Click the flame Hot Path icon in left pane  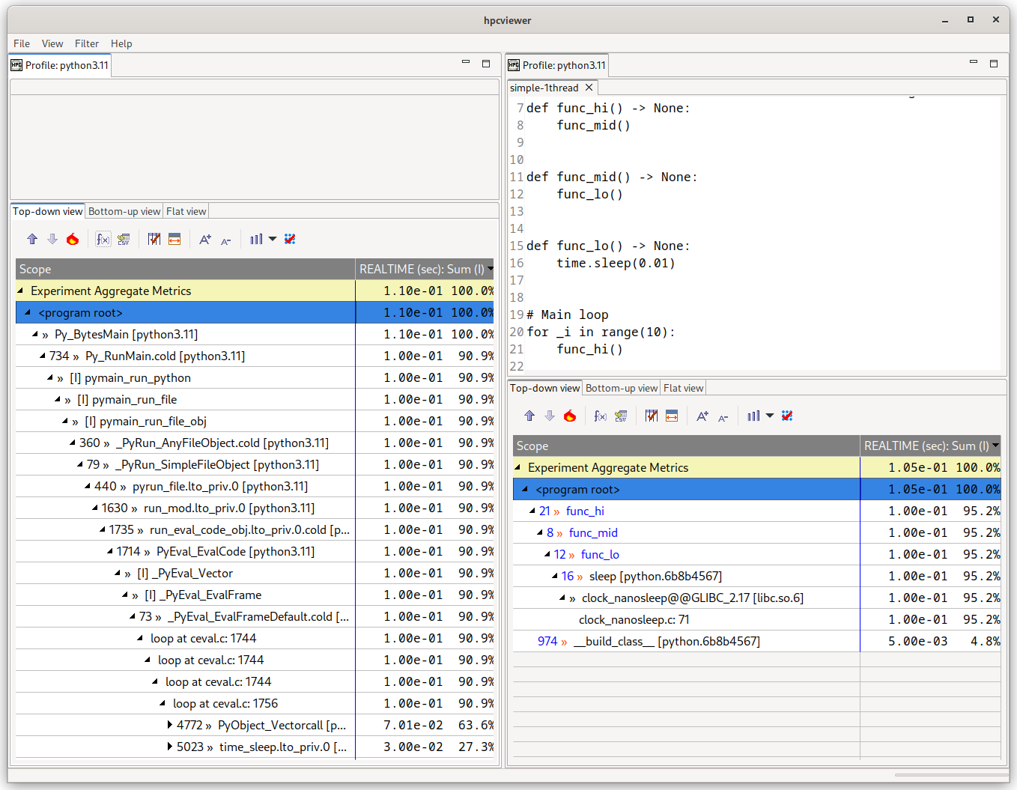coord(73,239)
